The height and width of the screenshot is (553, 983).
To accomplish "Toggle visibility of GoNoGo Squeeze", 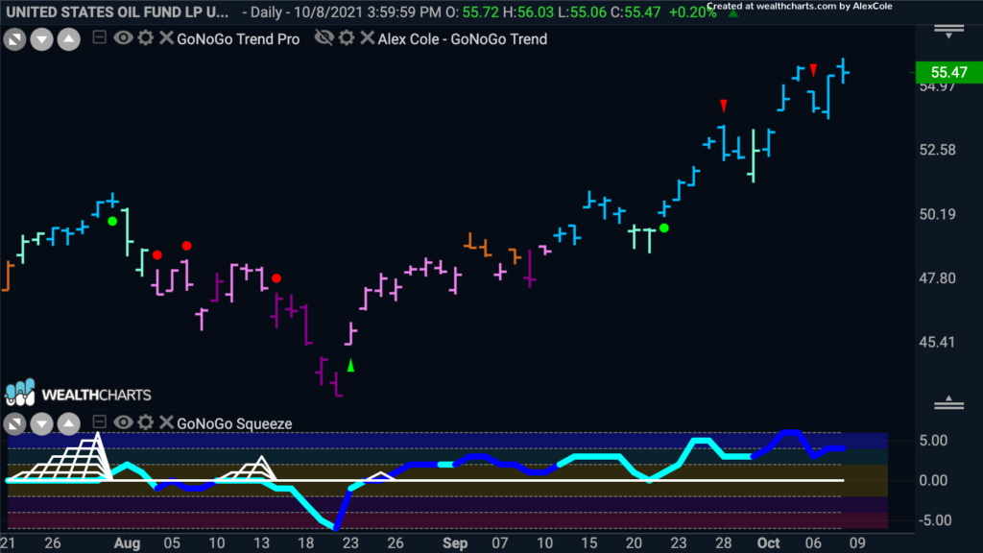I will (123, 422).
